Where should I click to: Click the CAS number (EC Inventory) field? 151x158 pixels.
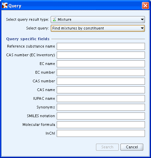101,55
